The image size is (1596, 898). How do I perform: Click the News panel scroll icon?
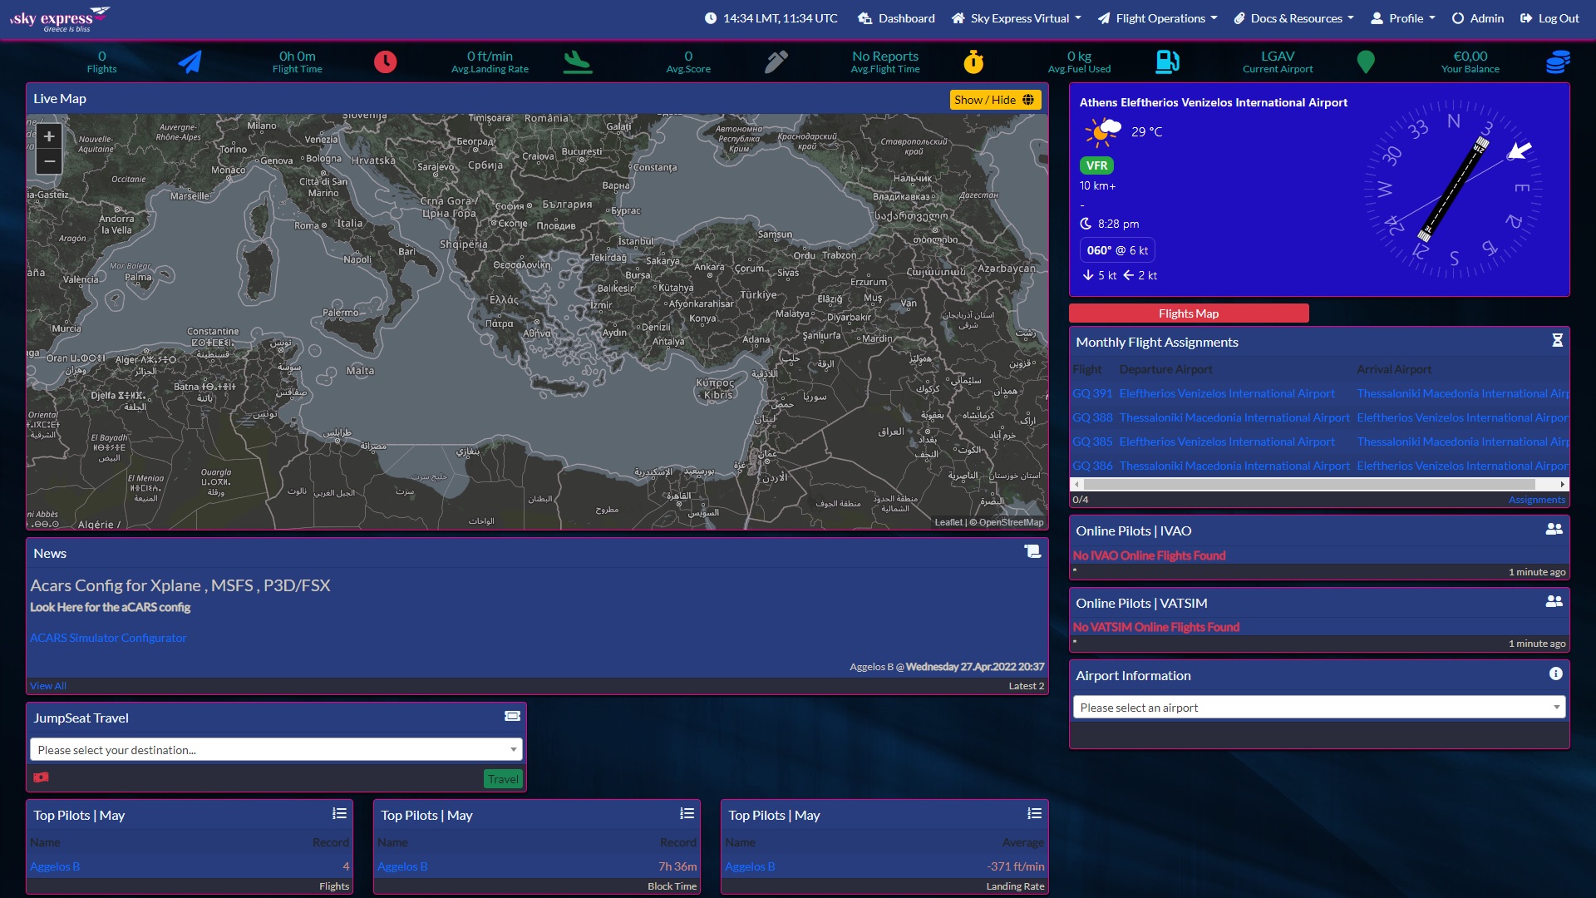[x=1032, y=552]
